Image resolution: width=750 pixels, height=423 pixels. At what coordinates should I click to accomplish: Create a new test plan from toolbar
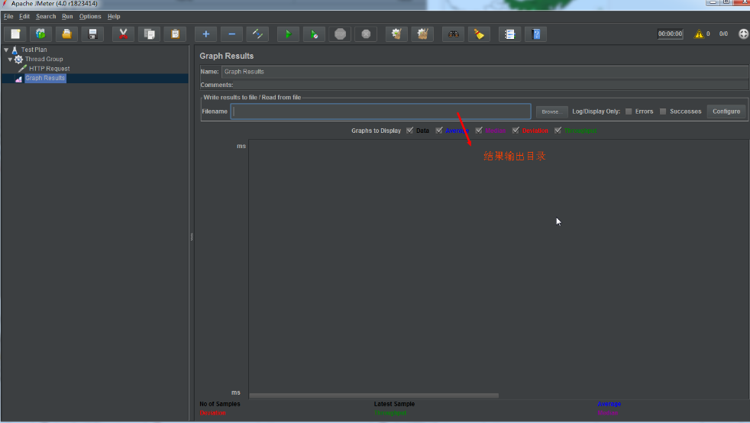coord(15,34)
